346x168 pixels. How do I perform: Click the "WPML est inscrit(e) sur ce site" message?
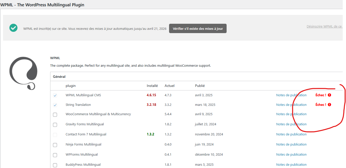[x=95, y=29]
